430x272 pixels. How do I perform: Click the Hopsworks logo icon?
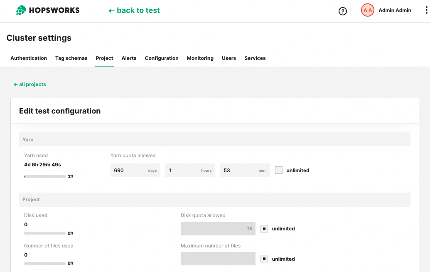(x=21, y=10)
